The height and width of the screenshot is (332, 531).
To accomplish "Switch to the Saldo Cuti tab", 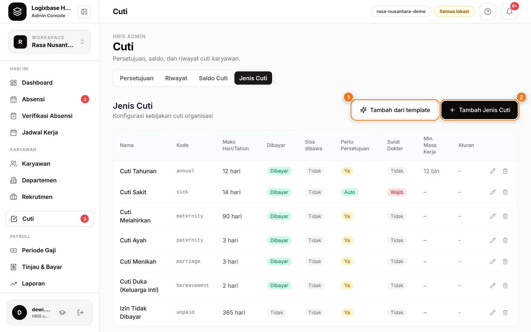I will (213, 78).
